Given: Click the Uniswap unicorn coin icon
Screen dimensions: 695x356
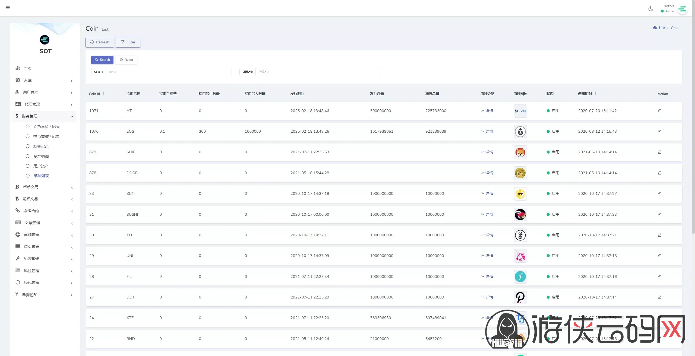Looking at the screenshot, I should 520,256.
